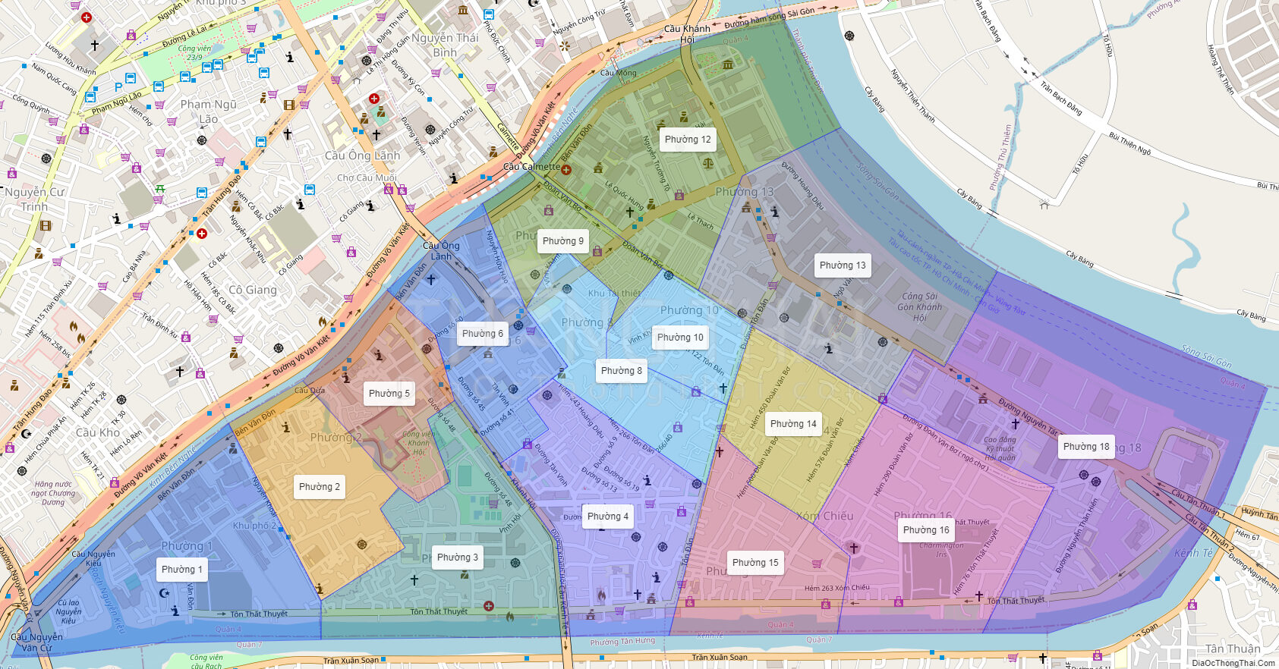Click the wheel icon on the far bank near Cây Bàng

pyautogui.click(x=849, y=36)
